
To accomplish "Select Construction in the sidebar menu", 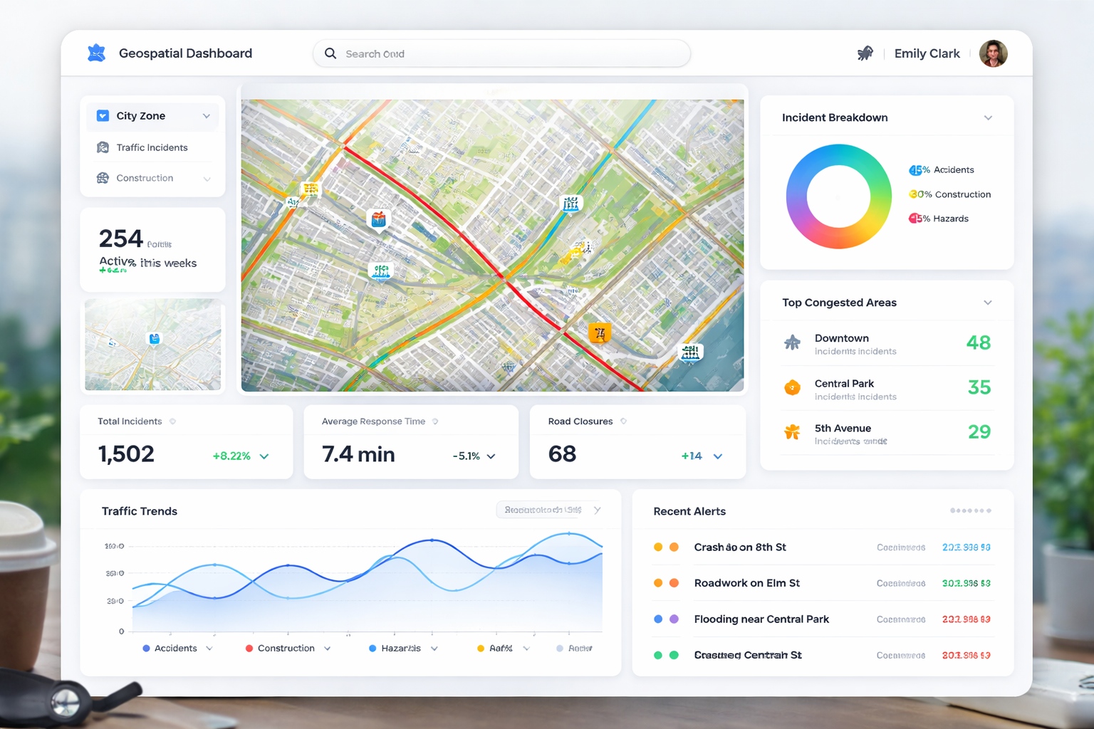I will pos(145,178).
